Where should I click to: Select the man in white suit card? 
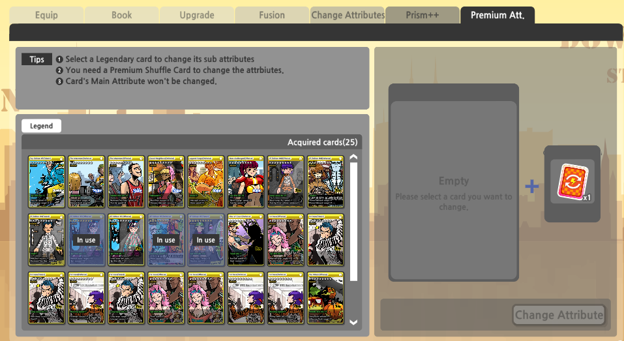pos(46,240)
